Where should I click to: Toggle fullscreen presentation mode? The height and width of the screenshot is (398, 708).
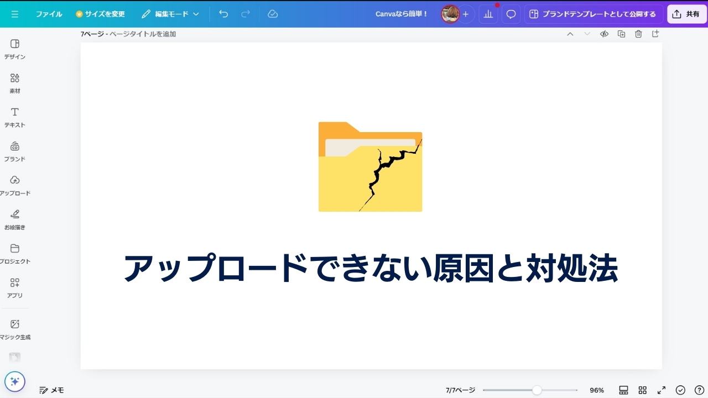(660, 390)
